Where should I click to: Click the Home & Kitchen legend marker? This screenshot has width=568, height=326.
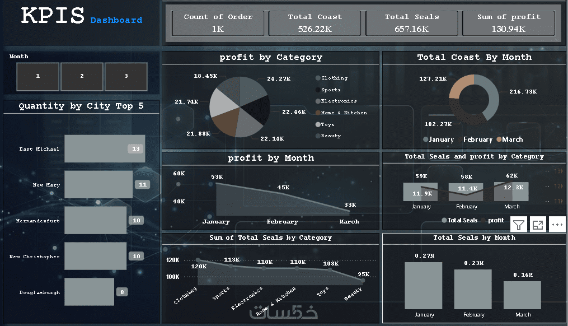click(x=318, y=113)
